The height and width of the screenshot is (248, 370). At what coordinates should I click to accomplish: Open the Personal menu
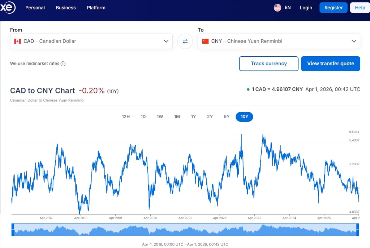35,8
